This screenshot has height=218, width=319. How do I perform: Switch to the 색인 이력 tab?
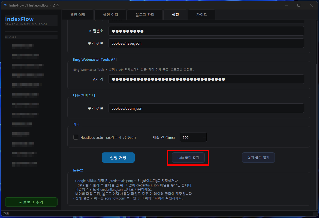click(110, 15)
